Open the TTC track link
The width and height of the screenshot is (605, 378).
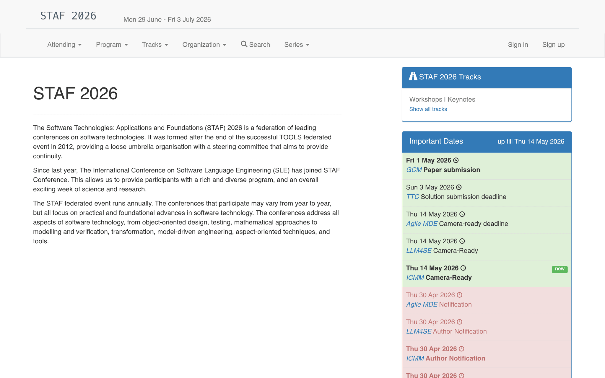(412, 197)
